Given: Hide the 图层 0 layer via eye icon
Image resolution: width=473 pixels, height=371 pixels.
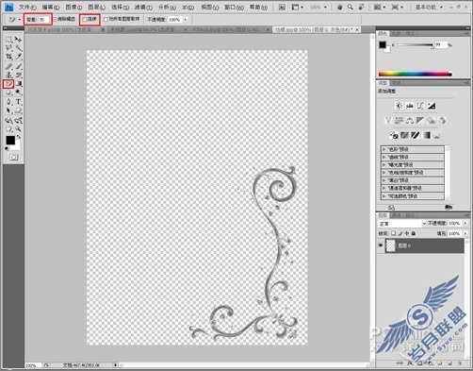Looking at the screenshot, I should click(x=381, y=245).
